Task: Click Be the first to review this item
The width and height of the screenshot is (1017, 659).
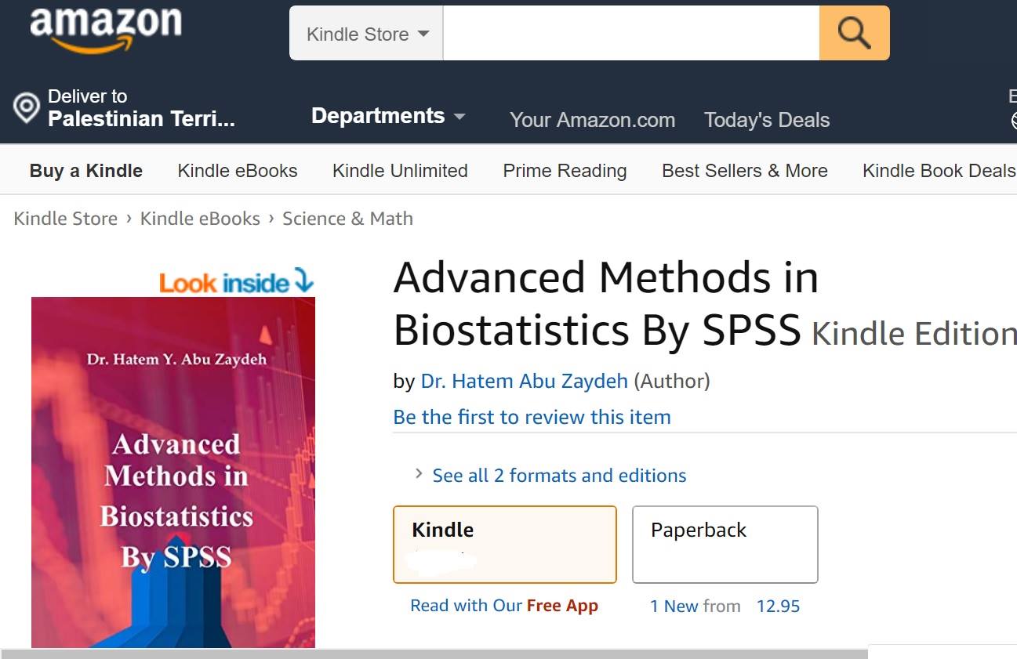Action: (532, 417)
